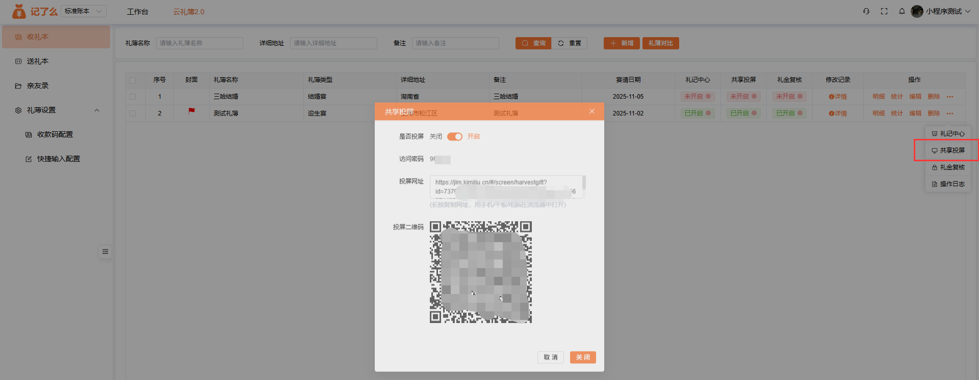This screenshot has width=979, height=380.
Task: Open 收礼本 in the sidebar
Action: [56, 37]
